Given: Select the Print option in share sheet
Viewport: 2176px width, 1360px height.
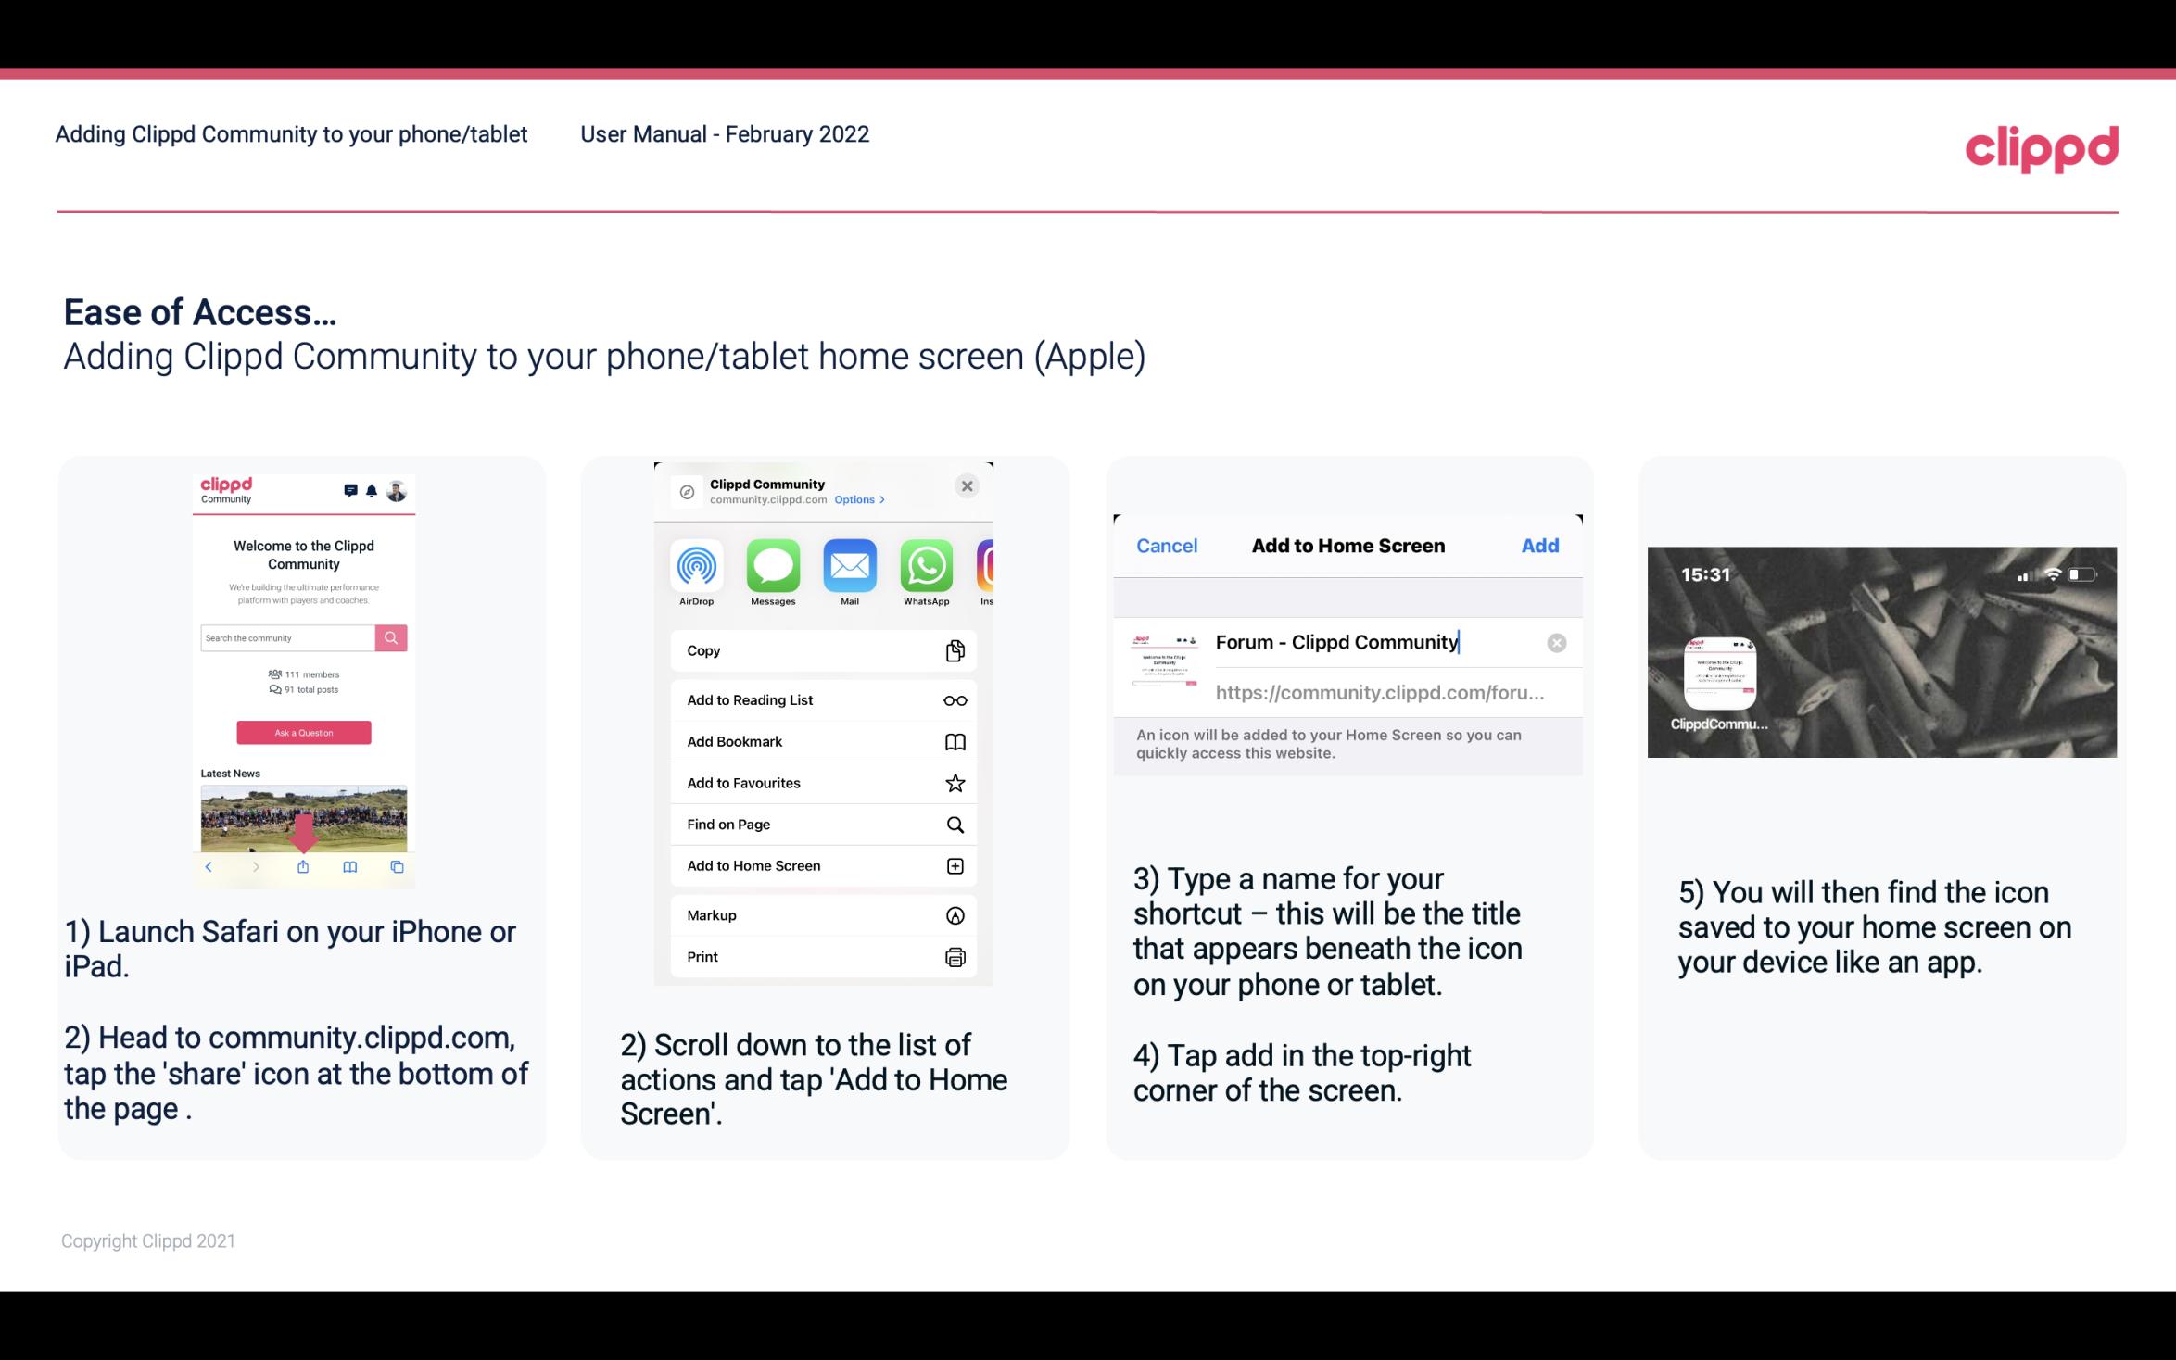Looking at the screenshot, I should pos(821,956).
